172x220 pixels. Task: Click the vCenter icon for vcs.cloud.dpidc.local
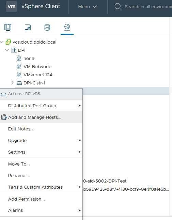pyautogui.click(x=8, y=42)
